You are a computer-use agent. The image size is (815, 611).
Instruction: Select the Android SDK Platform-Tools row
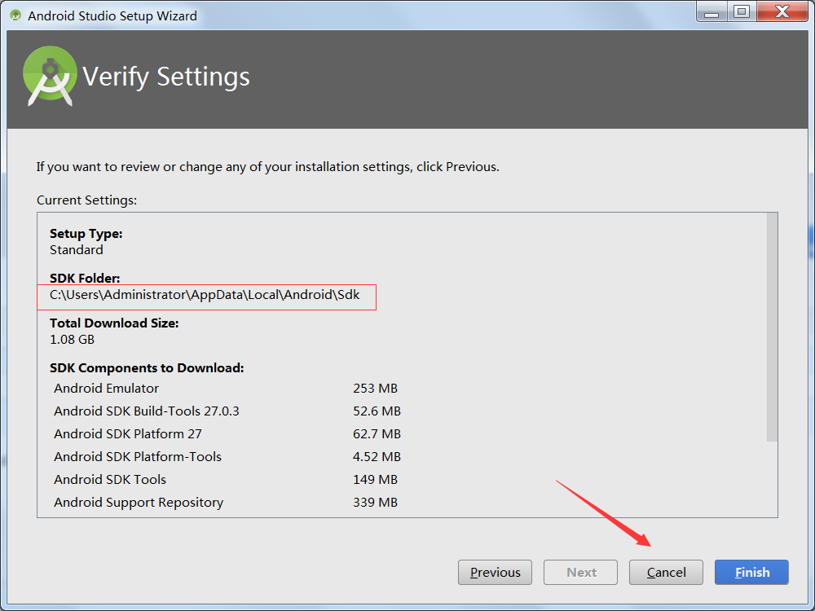click(x=226, y=457)
